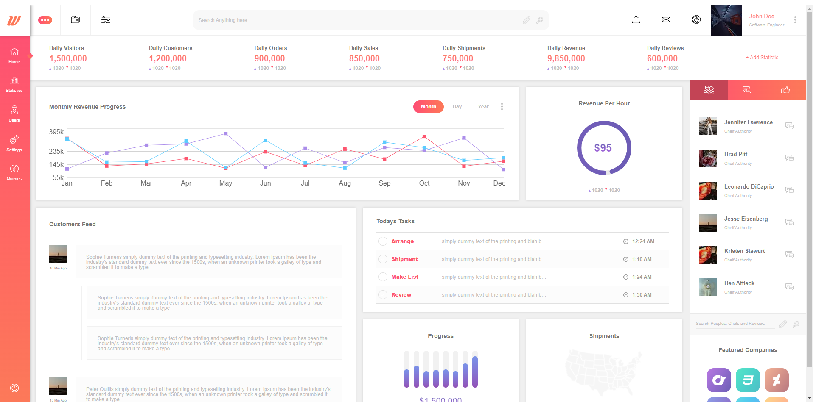Switch the revenue chart to Year view
The image size is (813, 402).
483,107
